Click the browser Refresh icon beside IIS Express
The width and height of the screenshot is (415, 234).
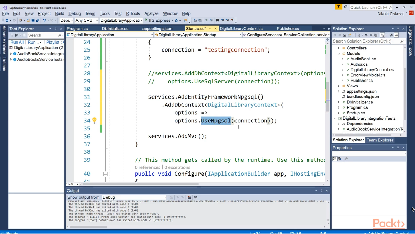(176, 20)
